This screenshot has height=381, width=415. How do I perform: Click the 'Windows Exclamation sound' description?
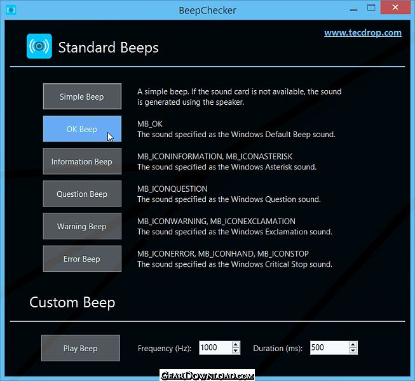coord(235,232)
